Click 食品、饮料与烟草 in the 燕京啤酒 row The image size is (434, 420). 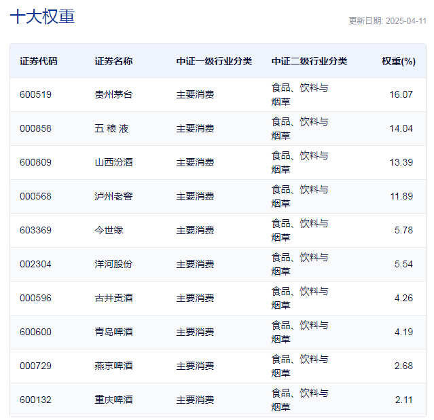pos(300,366)
